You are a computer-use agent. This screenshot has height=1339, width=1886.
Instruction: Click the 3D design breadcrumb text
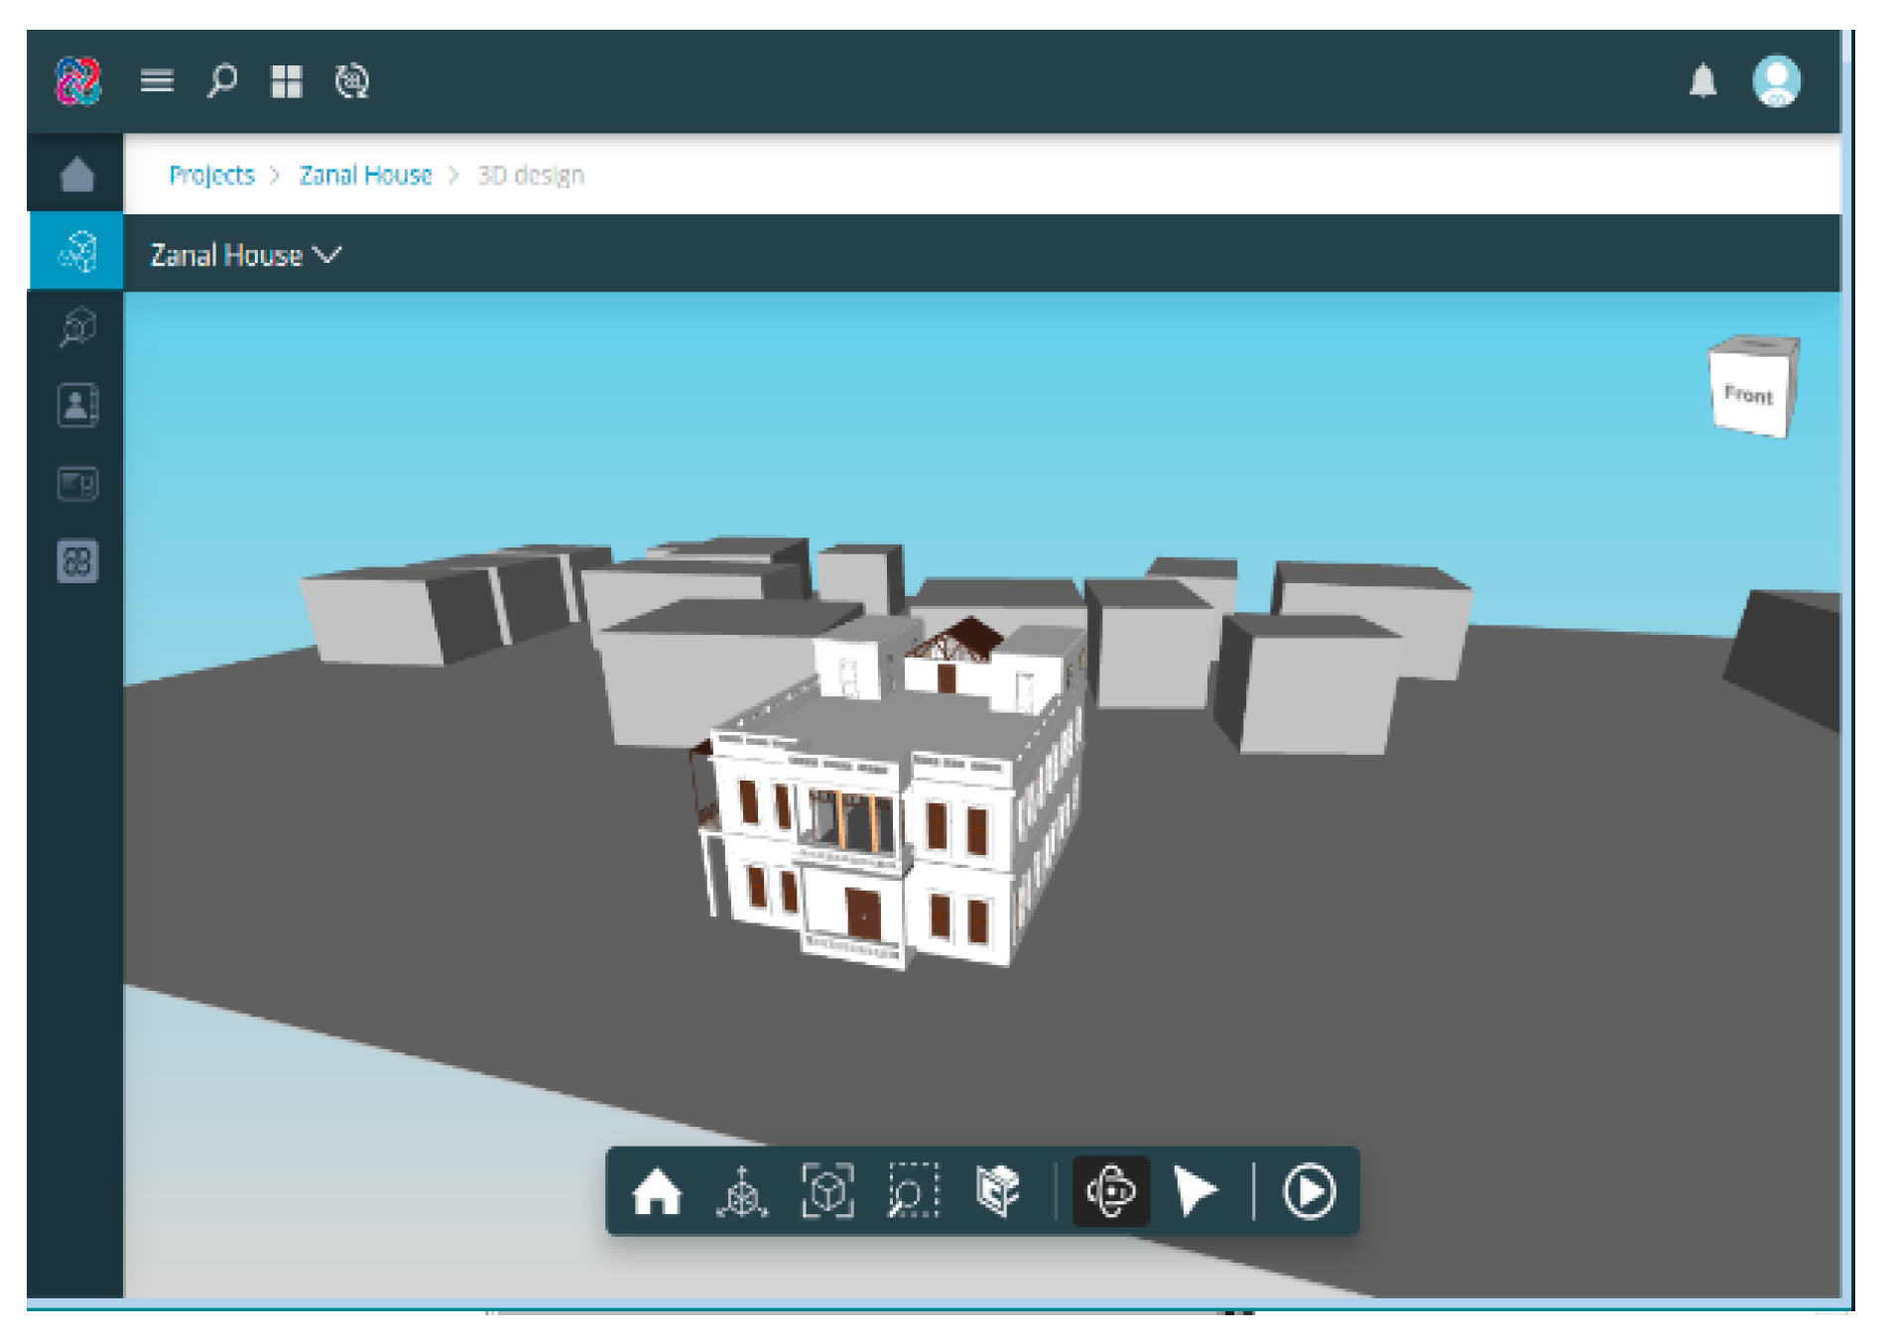point(531,176)
